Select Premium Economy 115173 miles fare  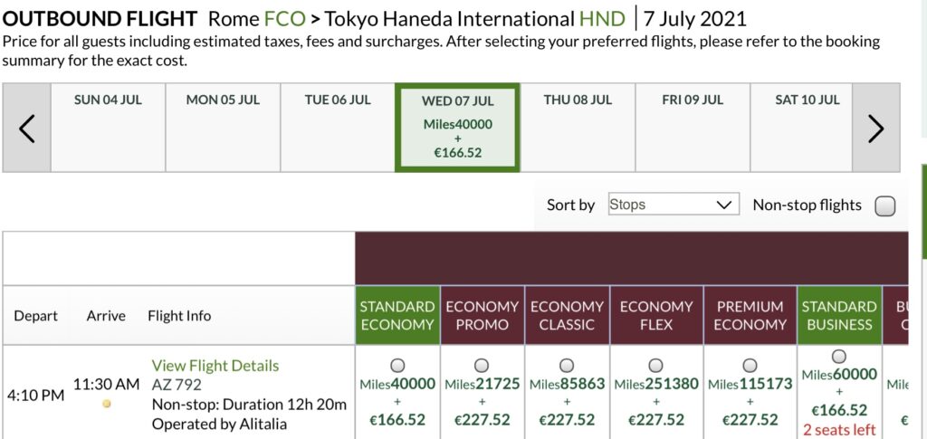(x=750, y=365)
